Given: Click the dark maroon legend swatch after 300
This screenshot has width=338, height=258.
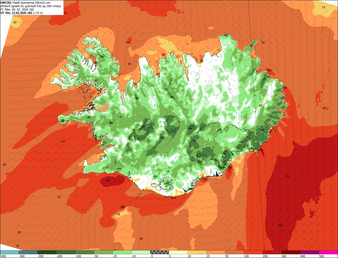Looking at the screenshot, I should (x=291, y=252).
